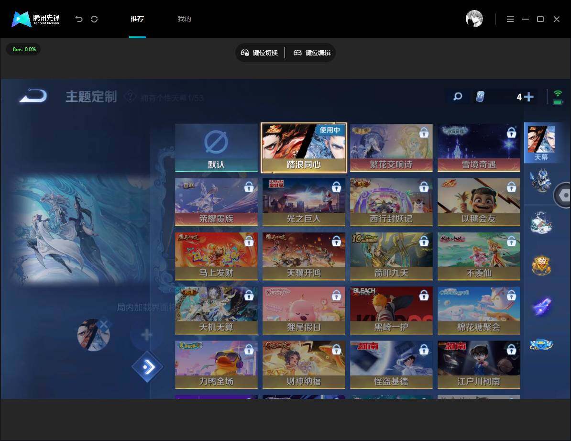Select the 荣耀贵族 theme card
571x441 pixels.
coord(216,202)
